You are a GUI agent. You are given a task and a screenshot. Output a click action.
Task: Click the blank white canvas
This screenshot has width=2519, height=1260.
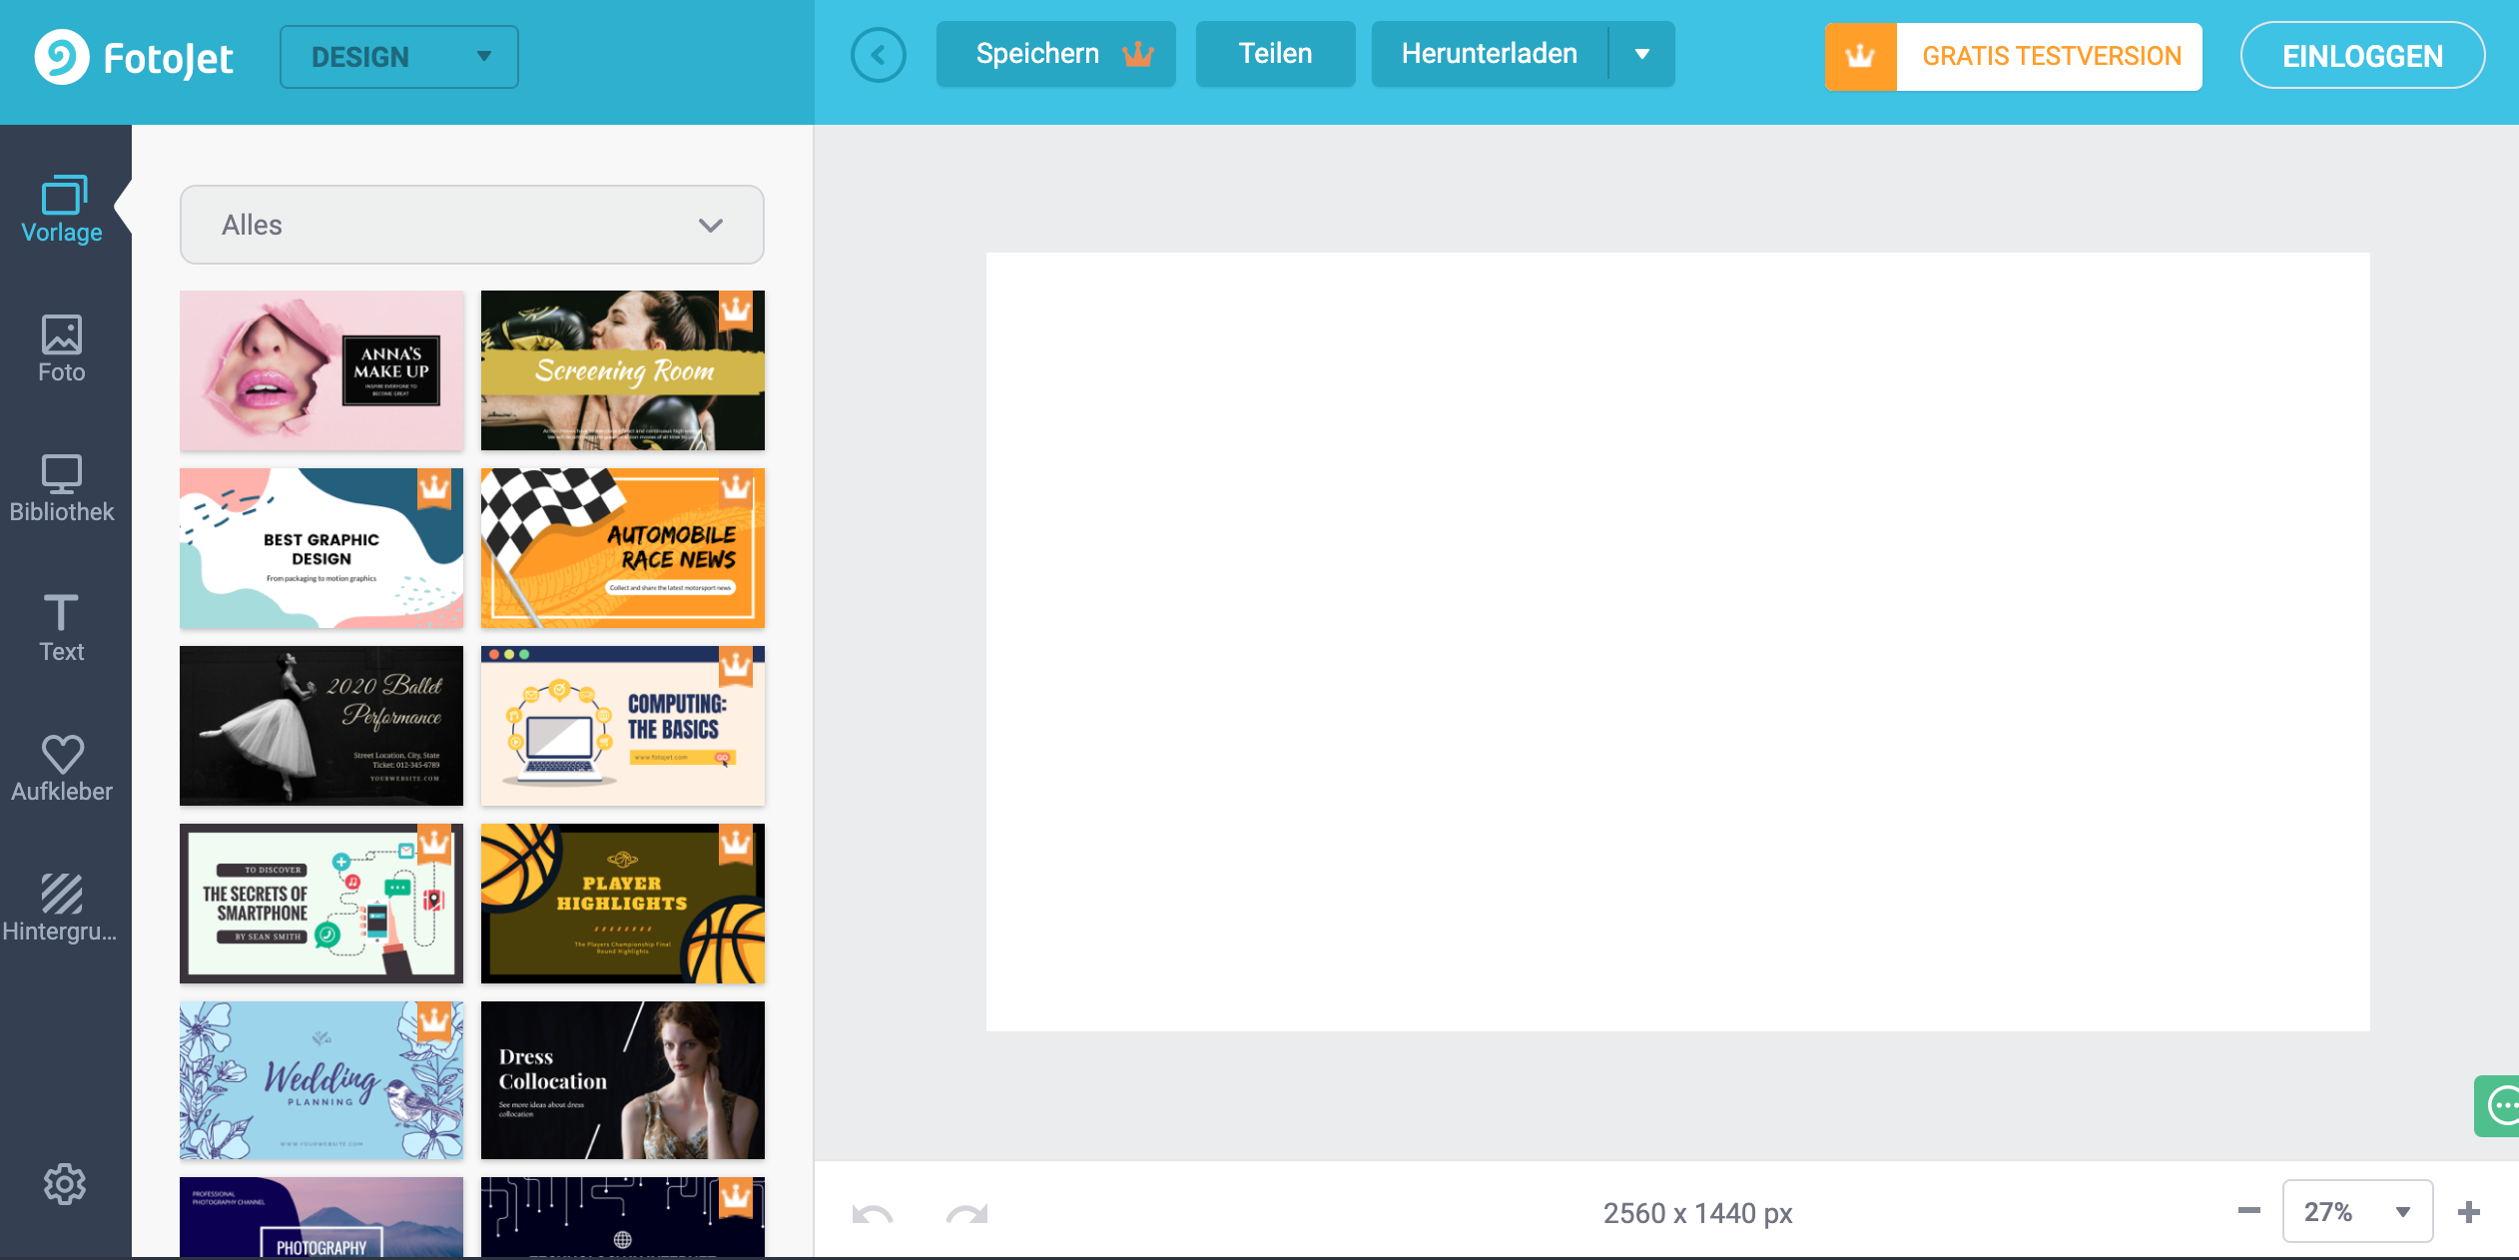pyautogui.click(x=1677, y=642)
